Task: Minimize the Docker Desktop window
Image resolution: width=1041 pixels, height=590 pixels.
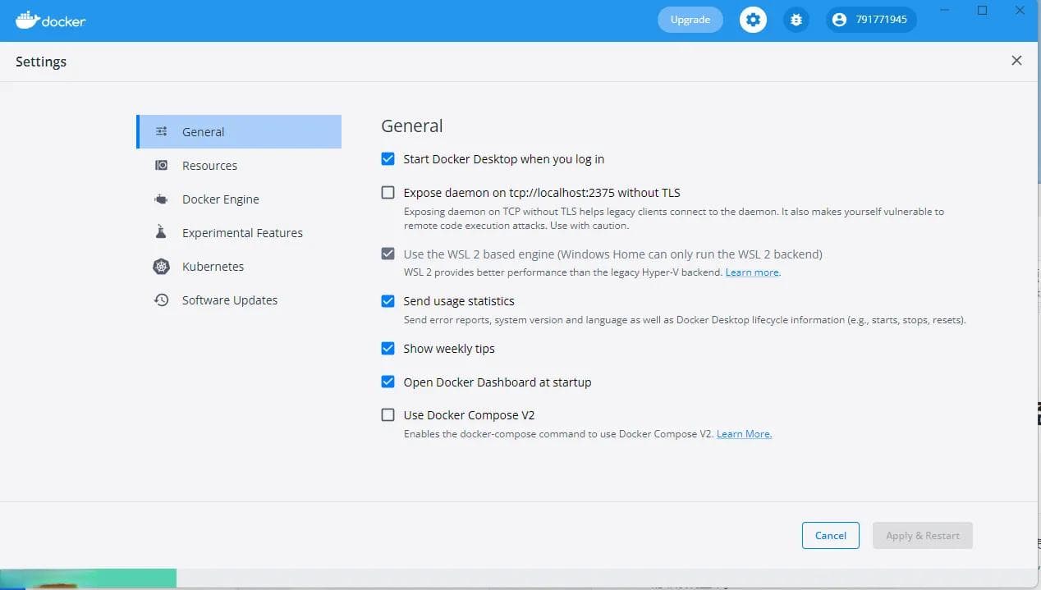Action: coord(943,10)
